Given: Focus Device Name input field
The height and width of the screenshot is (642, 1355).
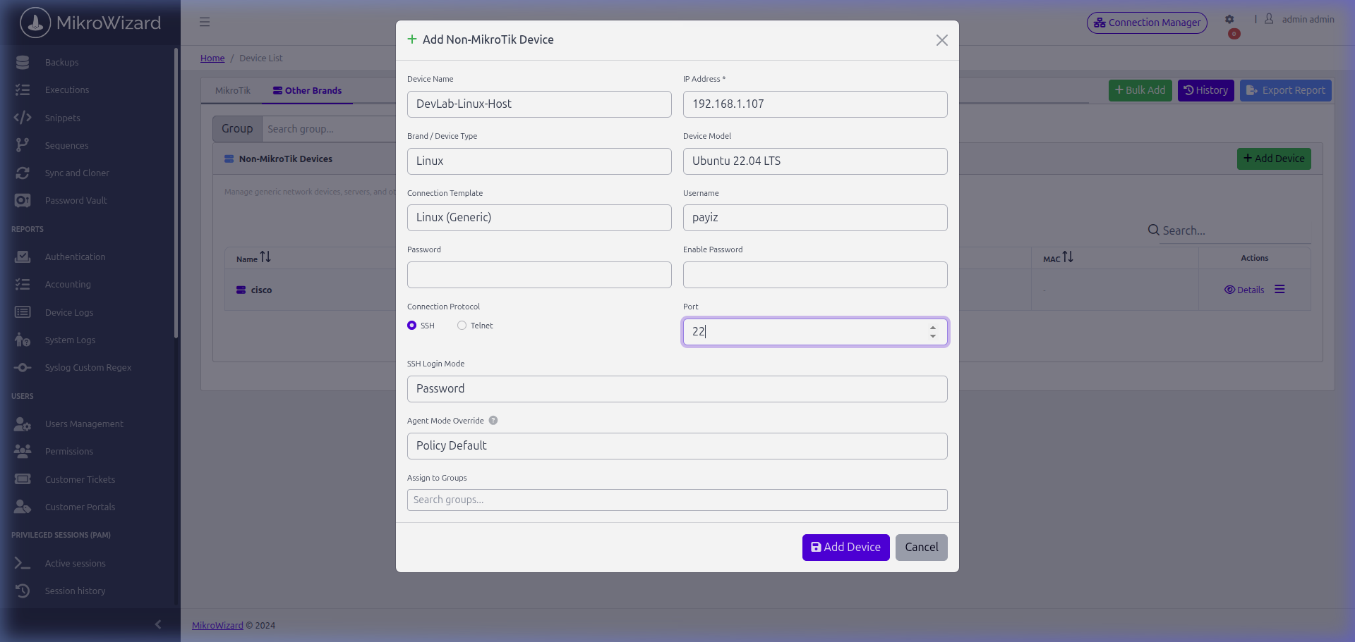Looking at the screenshot, I should click(x=539, y=104).
